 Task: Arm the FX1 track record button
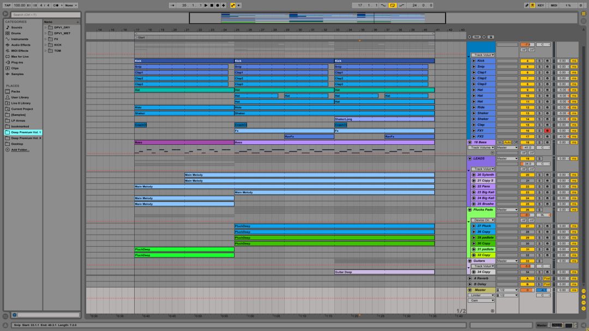(x=547, y=131)
